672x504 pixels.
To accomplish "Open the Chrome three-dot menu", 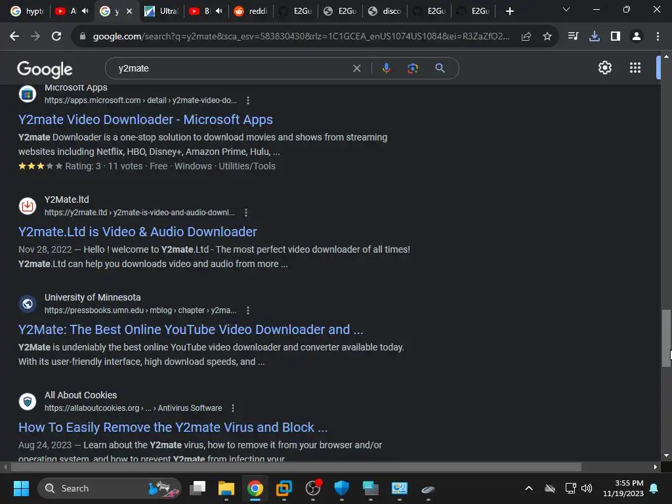I will [x=658, y=37].
